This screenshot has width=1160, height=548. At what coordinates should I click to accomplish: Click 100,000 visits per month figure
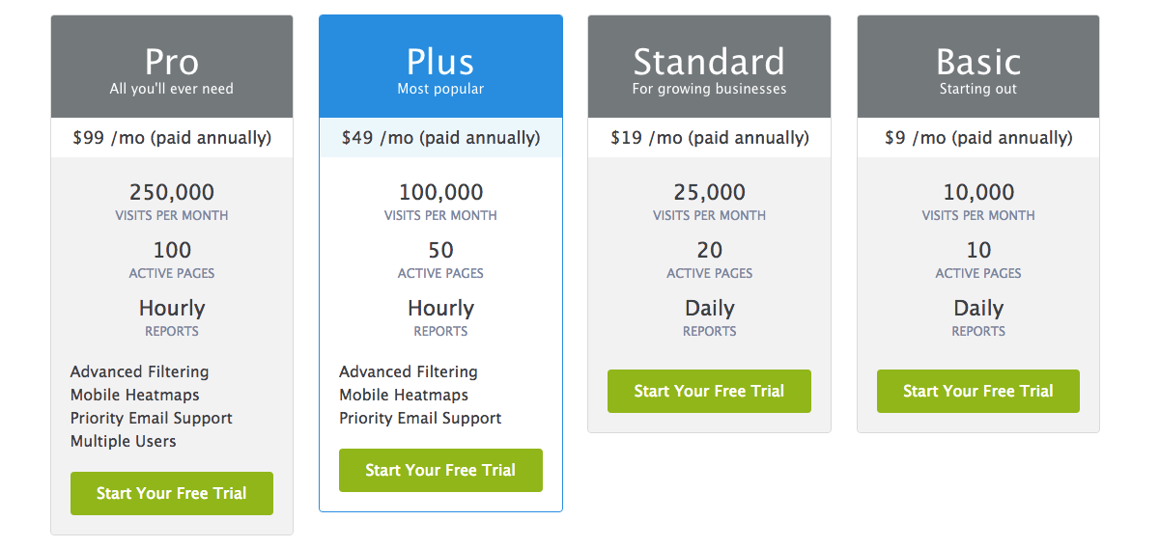(x=440, y=192)
